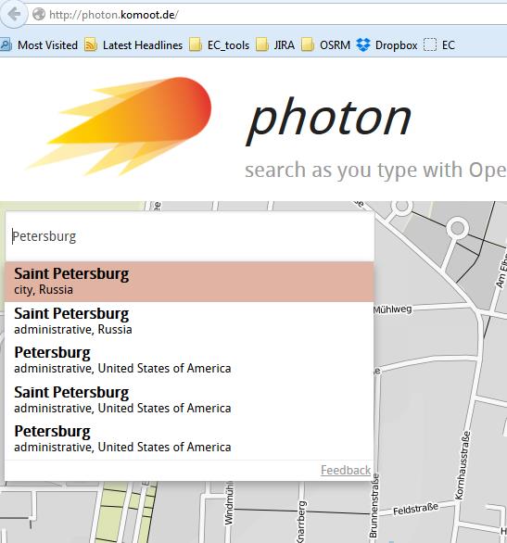The width and height of the screenshot is (507, 543).
Task: Click Kornhausstraße street label on map
Action: [463, 465]
